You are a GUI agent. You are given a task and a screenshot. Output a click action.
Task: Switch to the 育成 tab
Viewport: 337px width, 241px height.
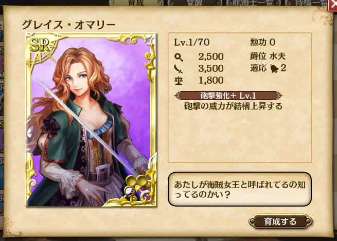(x=136, y=3)
